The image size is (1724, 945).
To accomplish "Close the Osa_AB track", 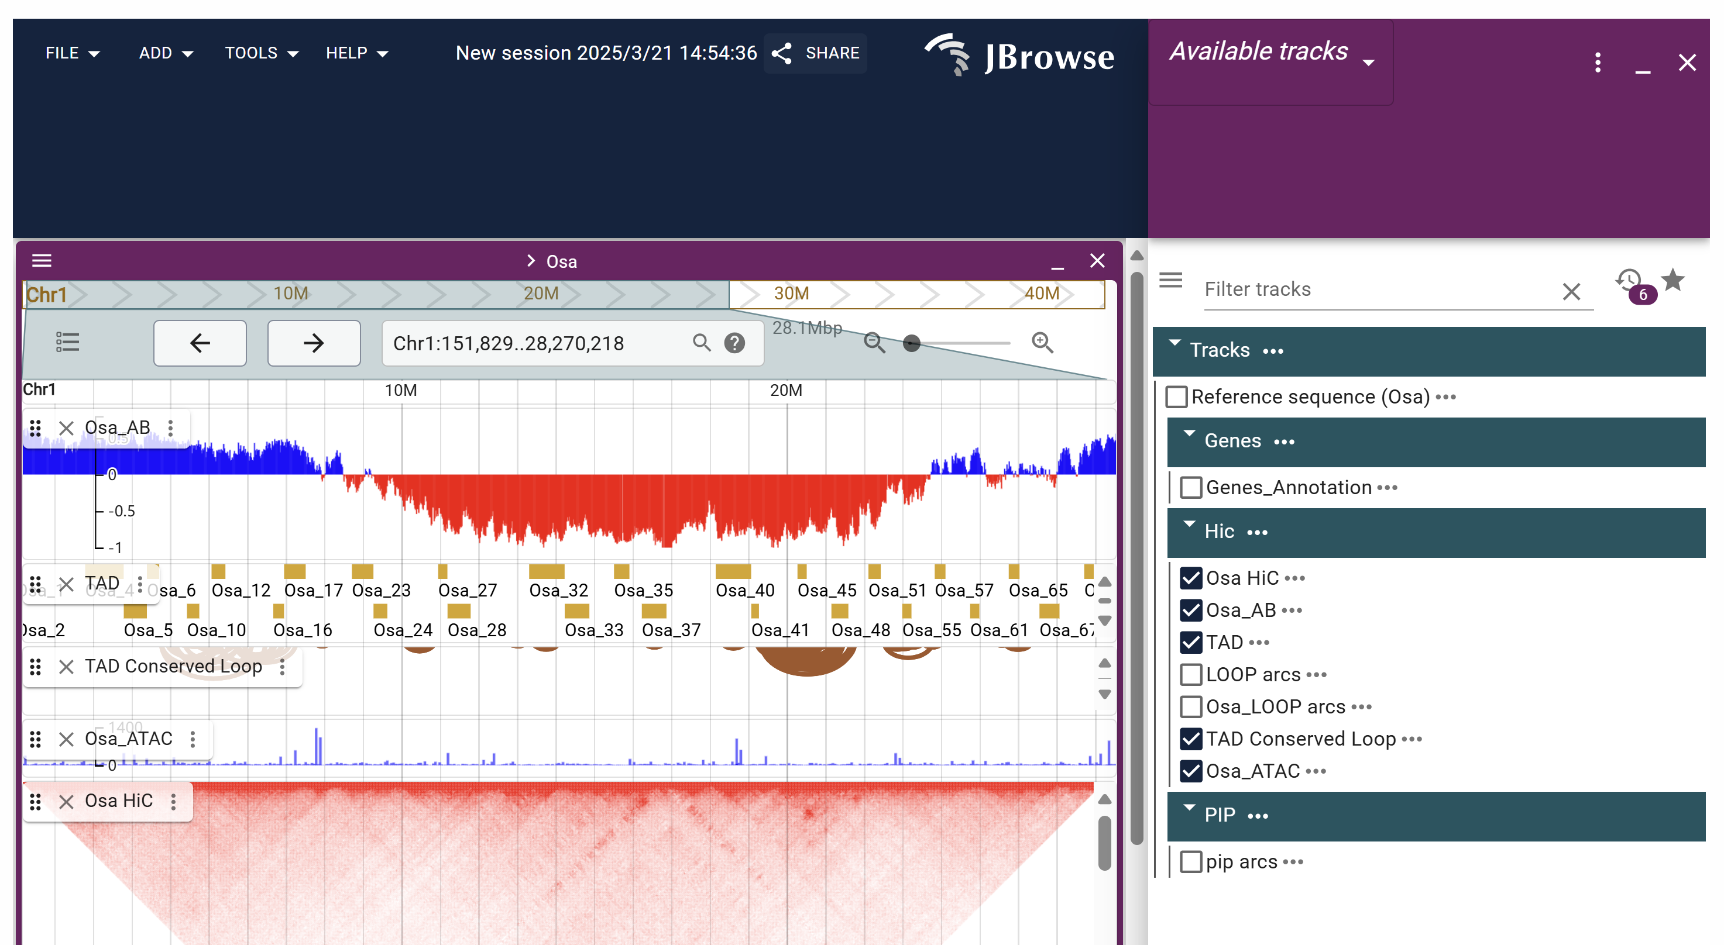I will [66, 428].
